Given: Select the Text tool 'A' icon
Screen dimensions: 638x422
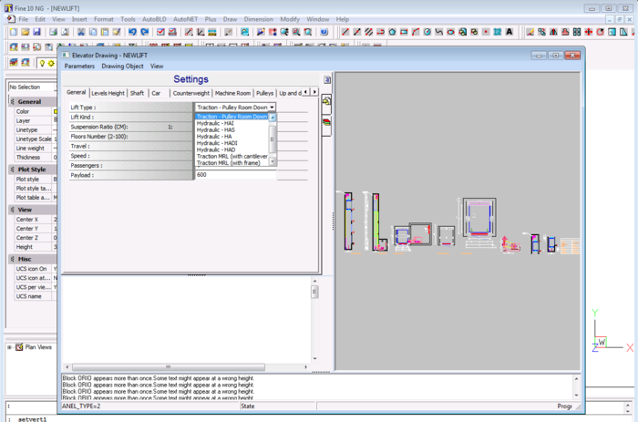Looking at the screenshot, I should coord(509,32).
